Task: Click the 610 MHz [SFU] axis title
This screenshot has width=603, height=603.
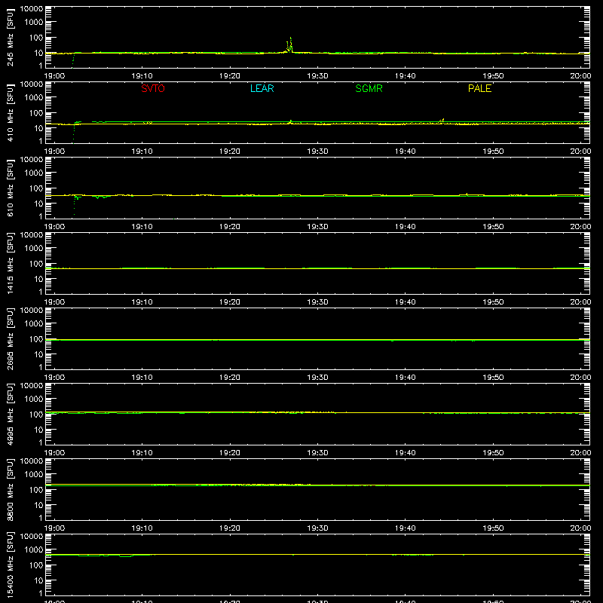Action: (x=11, y=188)
